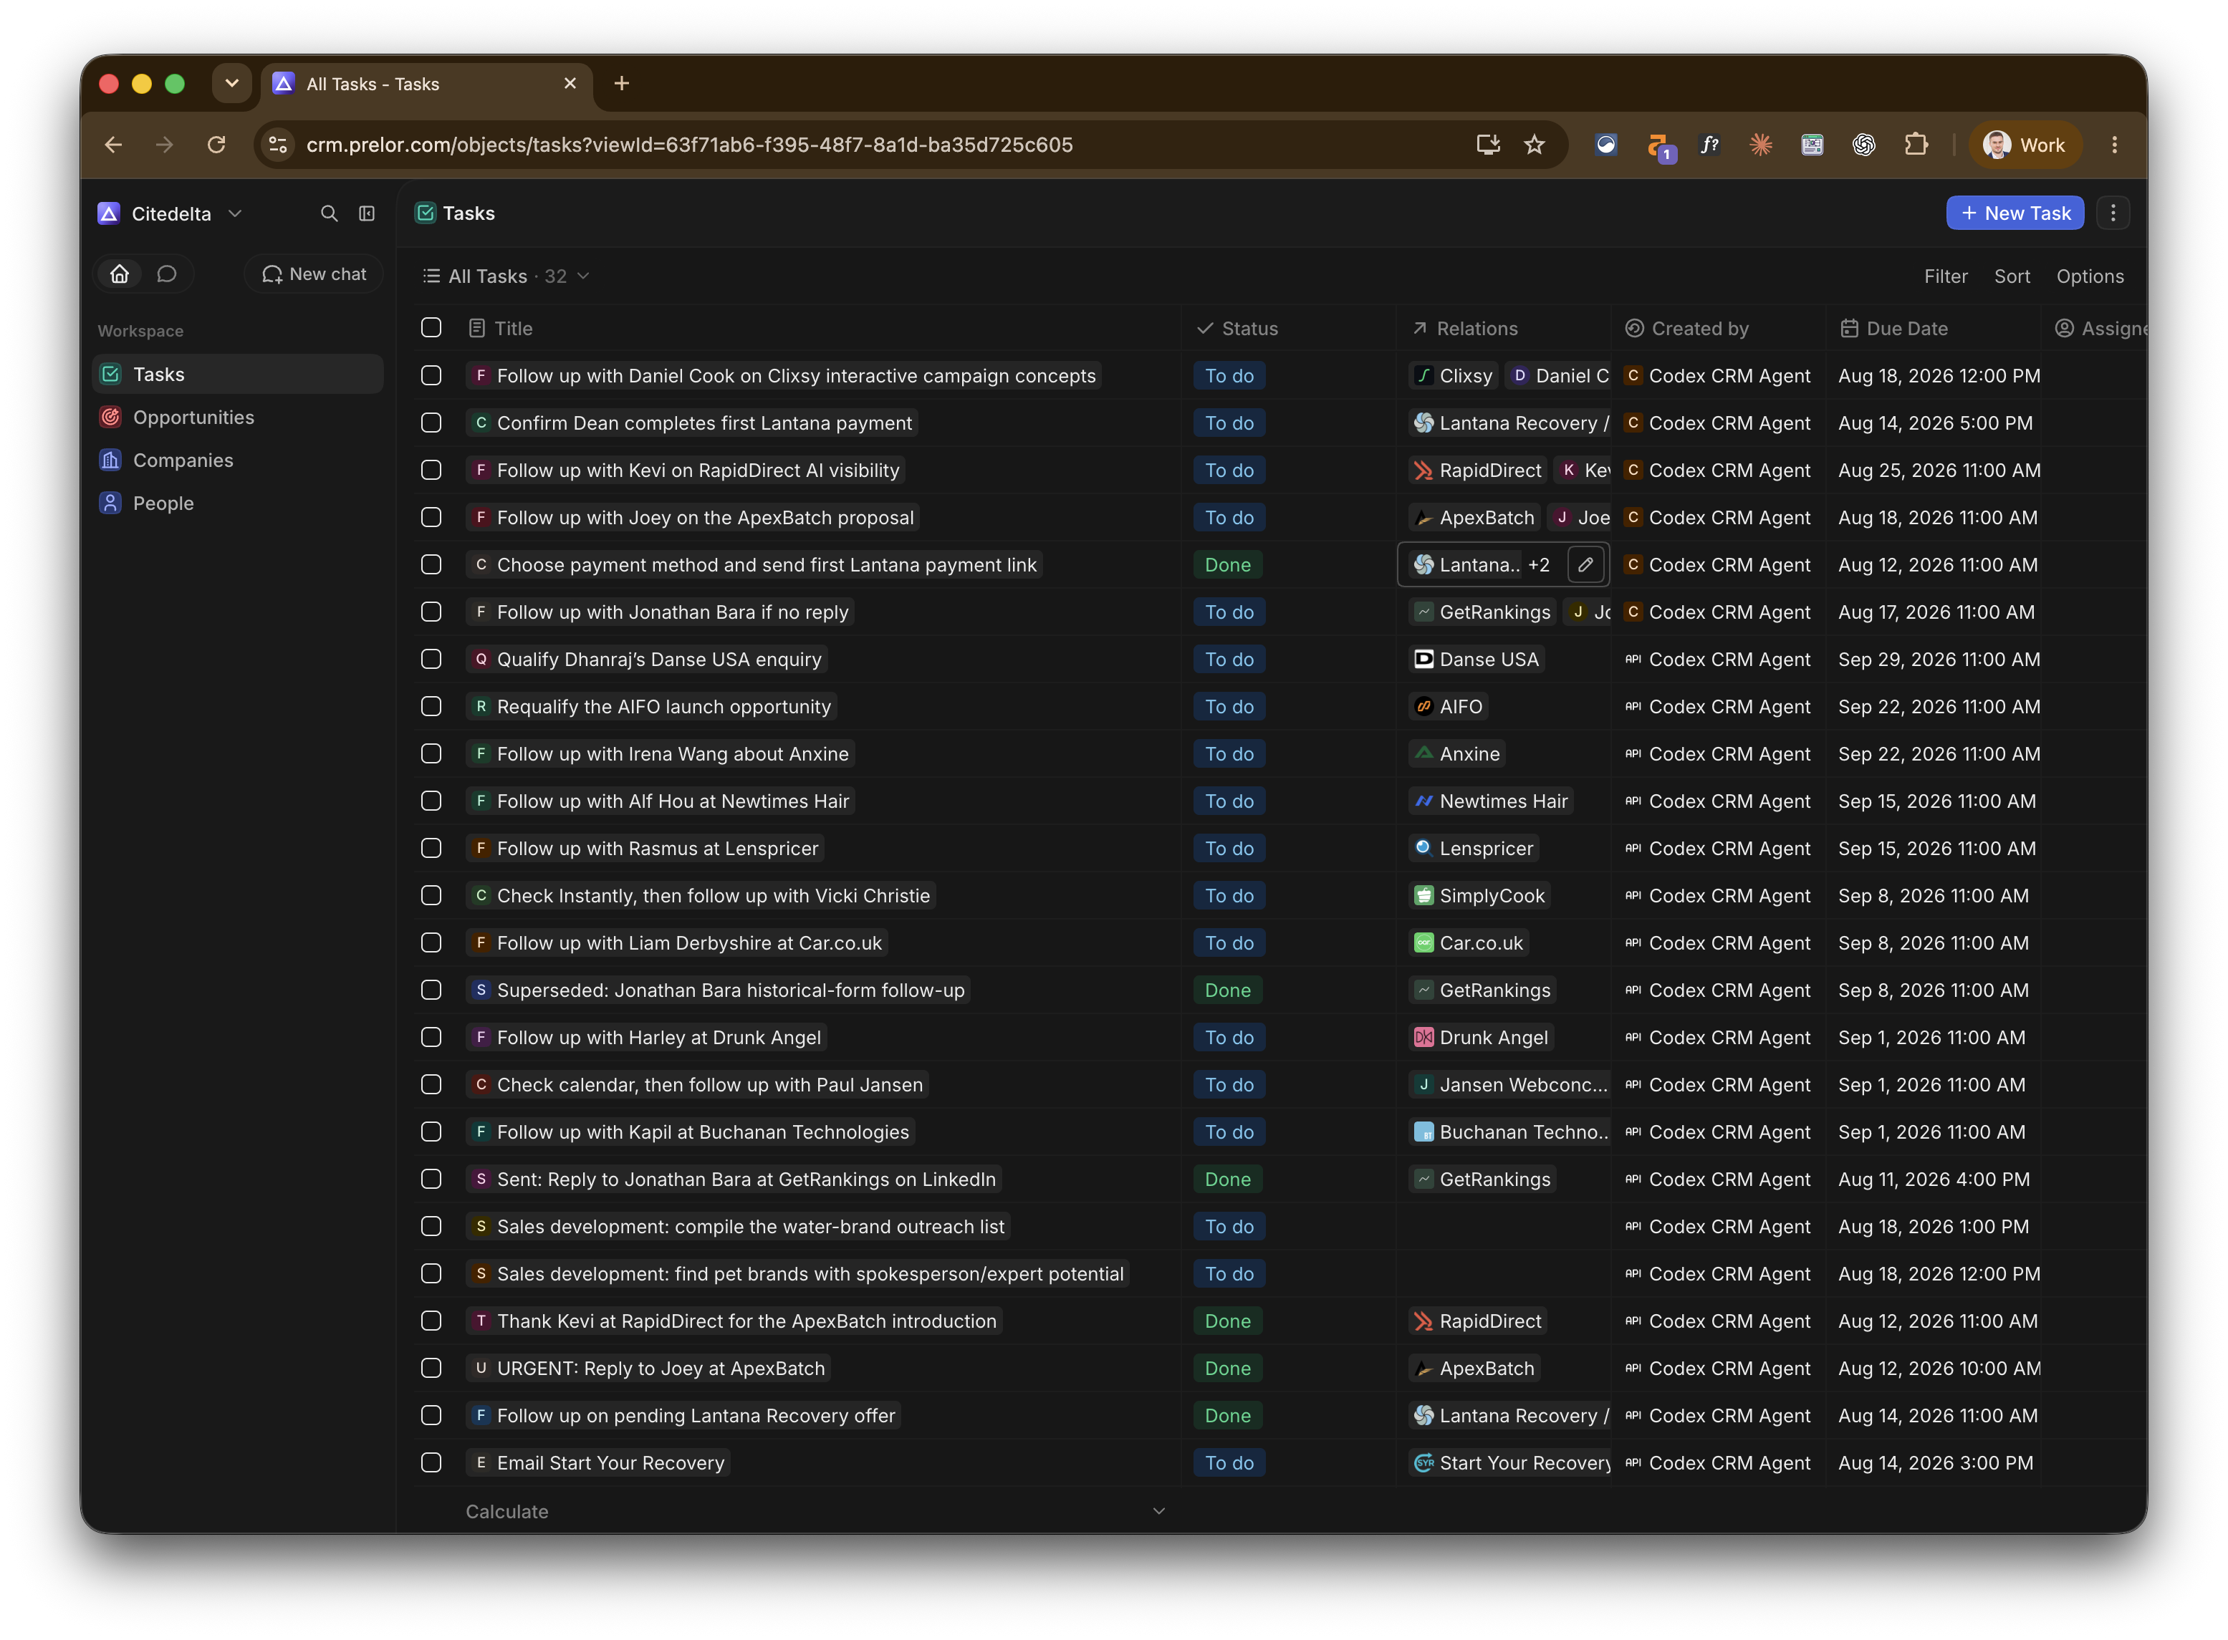
Task: Open the Work profile button in Chrome
Action: (2024, 145)
